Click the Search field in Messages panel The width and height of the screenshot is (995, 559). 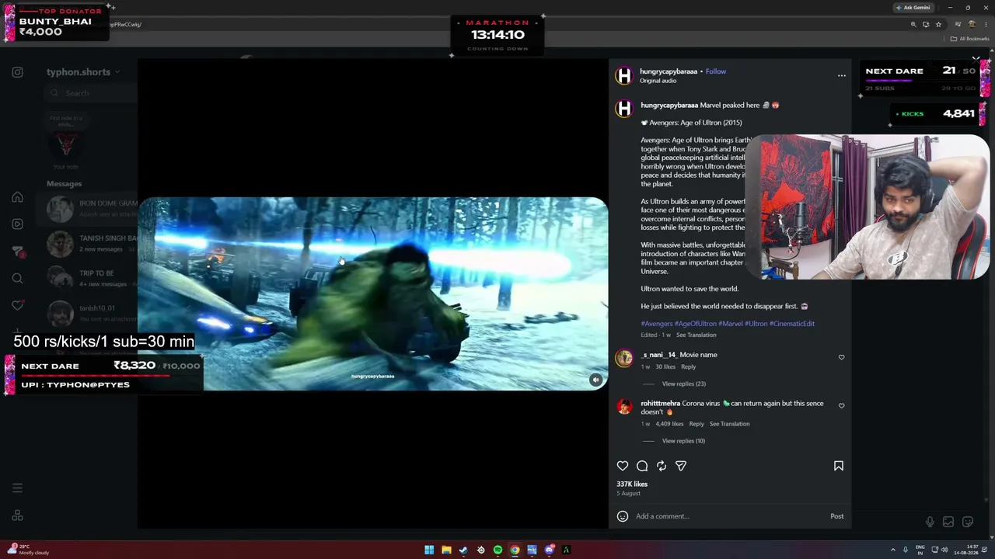point(92,93)
